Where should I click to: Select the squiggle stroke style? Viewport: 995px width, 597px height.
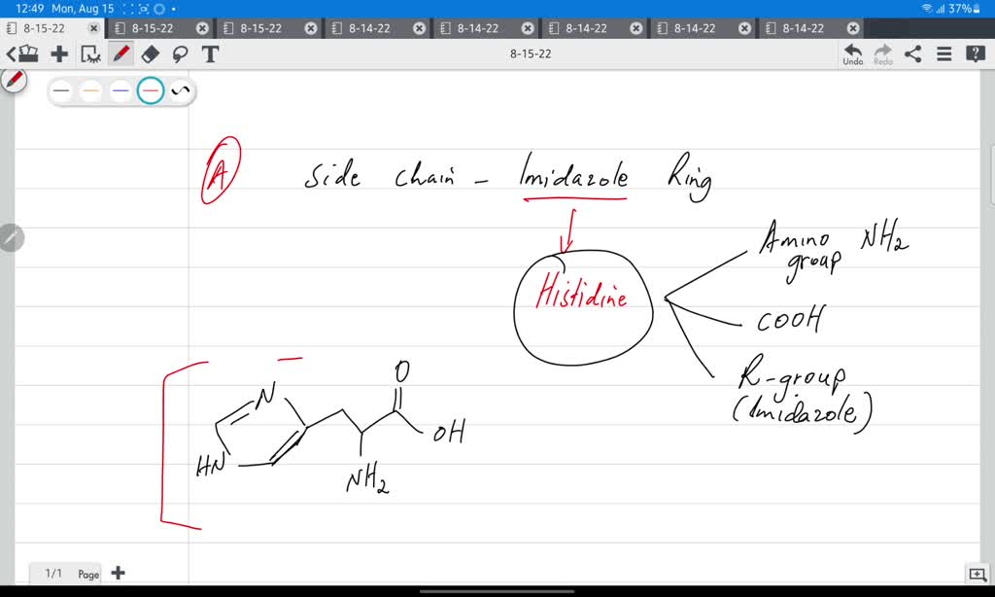coord(182,90)
